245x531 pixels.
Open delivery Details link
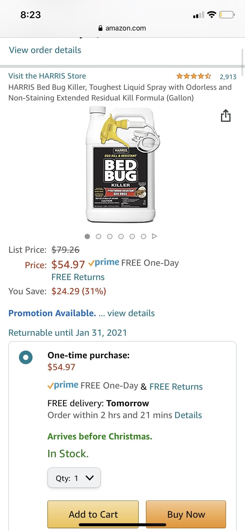[x=188, y=415]
